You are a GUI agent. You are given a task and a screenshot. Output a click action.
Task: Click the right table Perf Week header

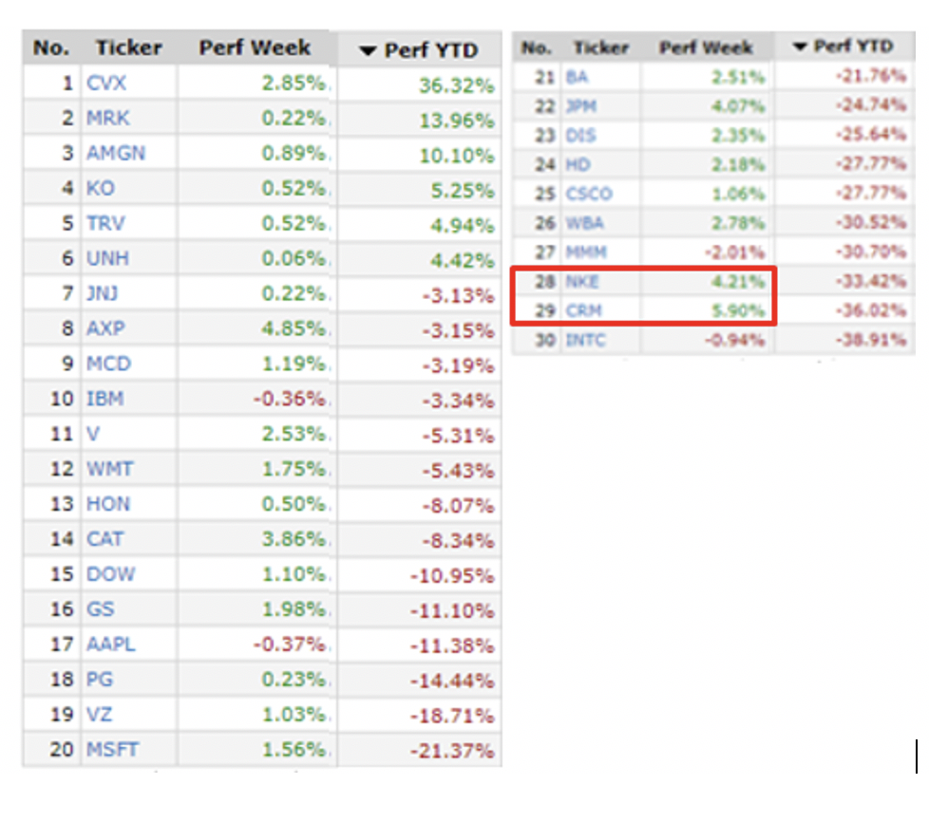[x=706, y=47]
